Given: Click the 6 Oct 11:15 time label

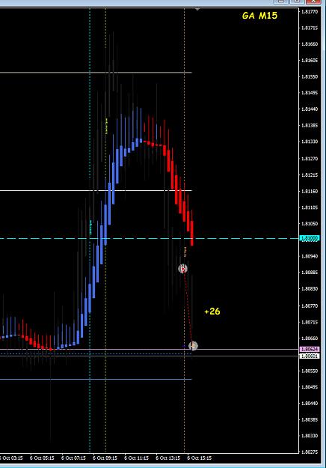Looking at the screenshot, I should (x=137, y=458).
